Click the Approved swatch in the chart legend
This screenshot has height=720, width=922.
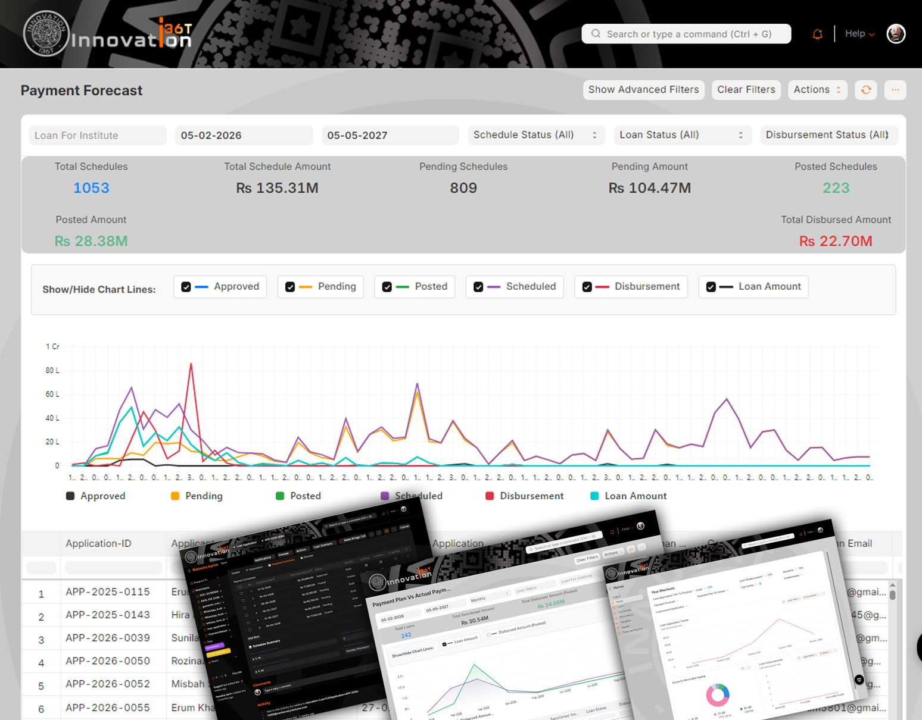(70, 496)
